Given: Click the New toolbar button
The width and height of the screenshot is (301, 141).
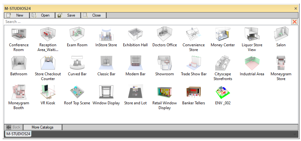Looking at the screenshot, I should pos(17,15).
